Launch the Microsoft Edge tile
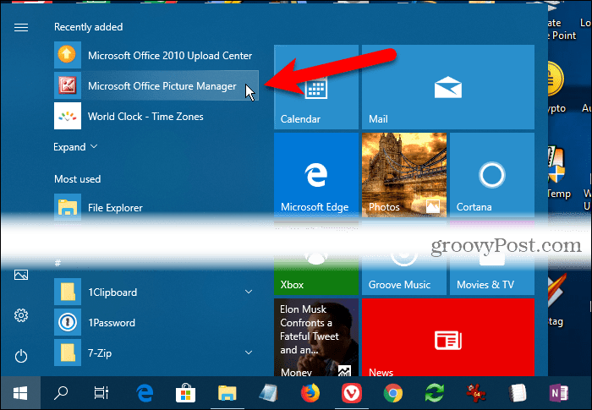This screenshot has height=410, width=592. (x=316, y=175)
